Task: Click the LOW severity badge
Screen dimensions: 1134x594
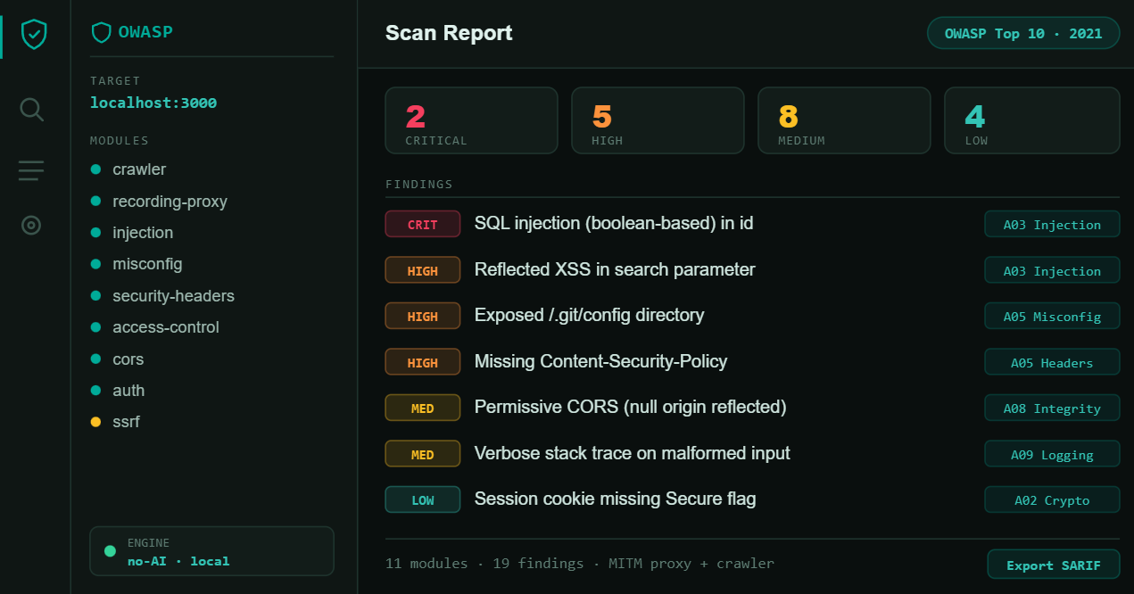Action: (423, 499)
